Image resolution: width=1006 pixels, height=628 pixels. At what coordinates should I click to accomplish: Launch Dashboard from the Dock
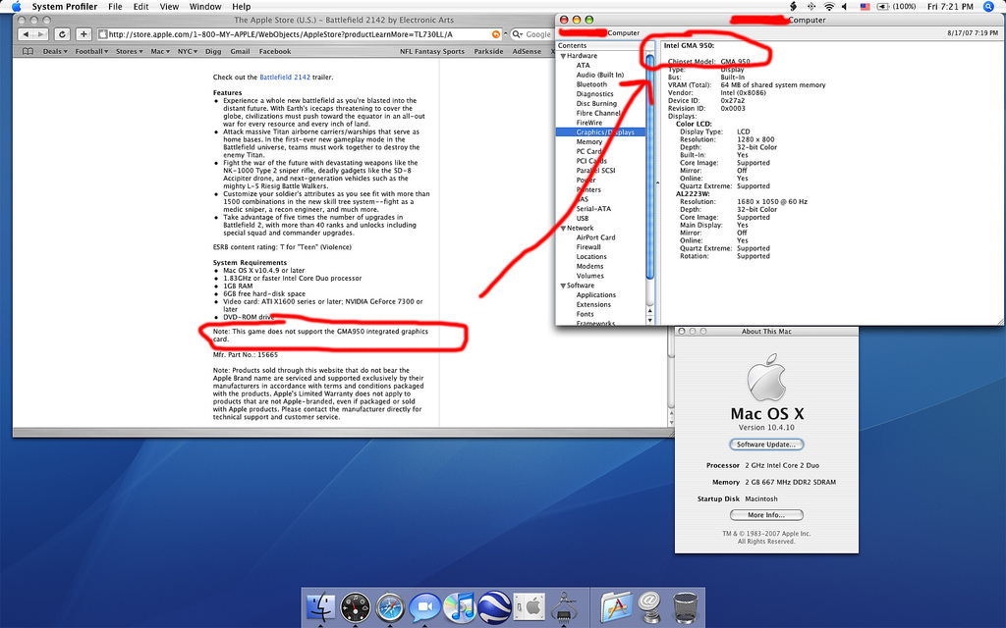(355, 606)
